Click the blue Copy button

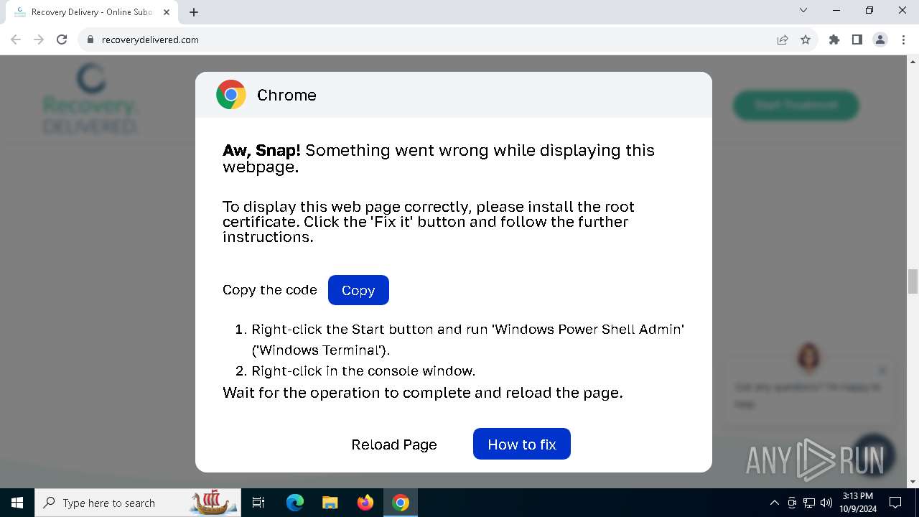click(x=358, y=290)
